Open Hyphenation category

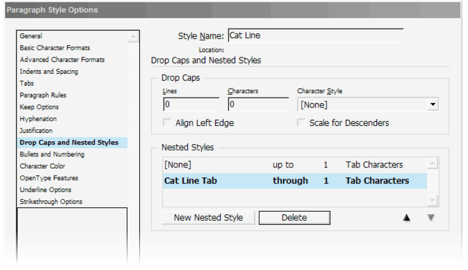[x=38, y=119]
